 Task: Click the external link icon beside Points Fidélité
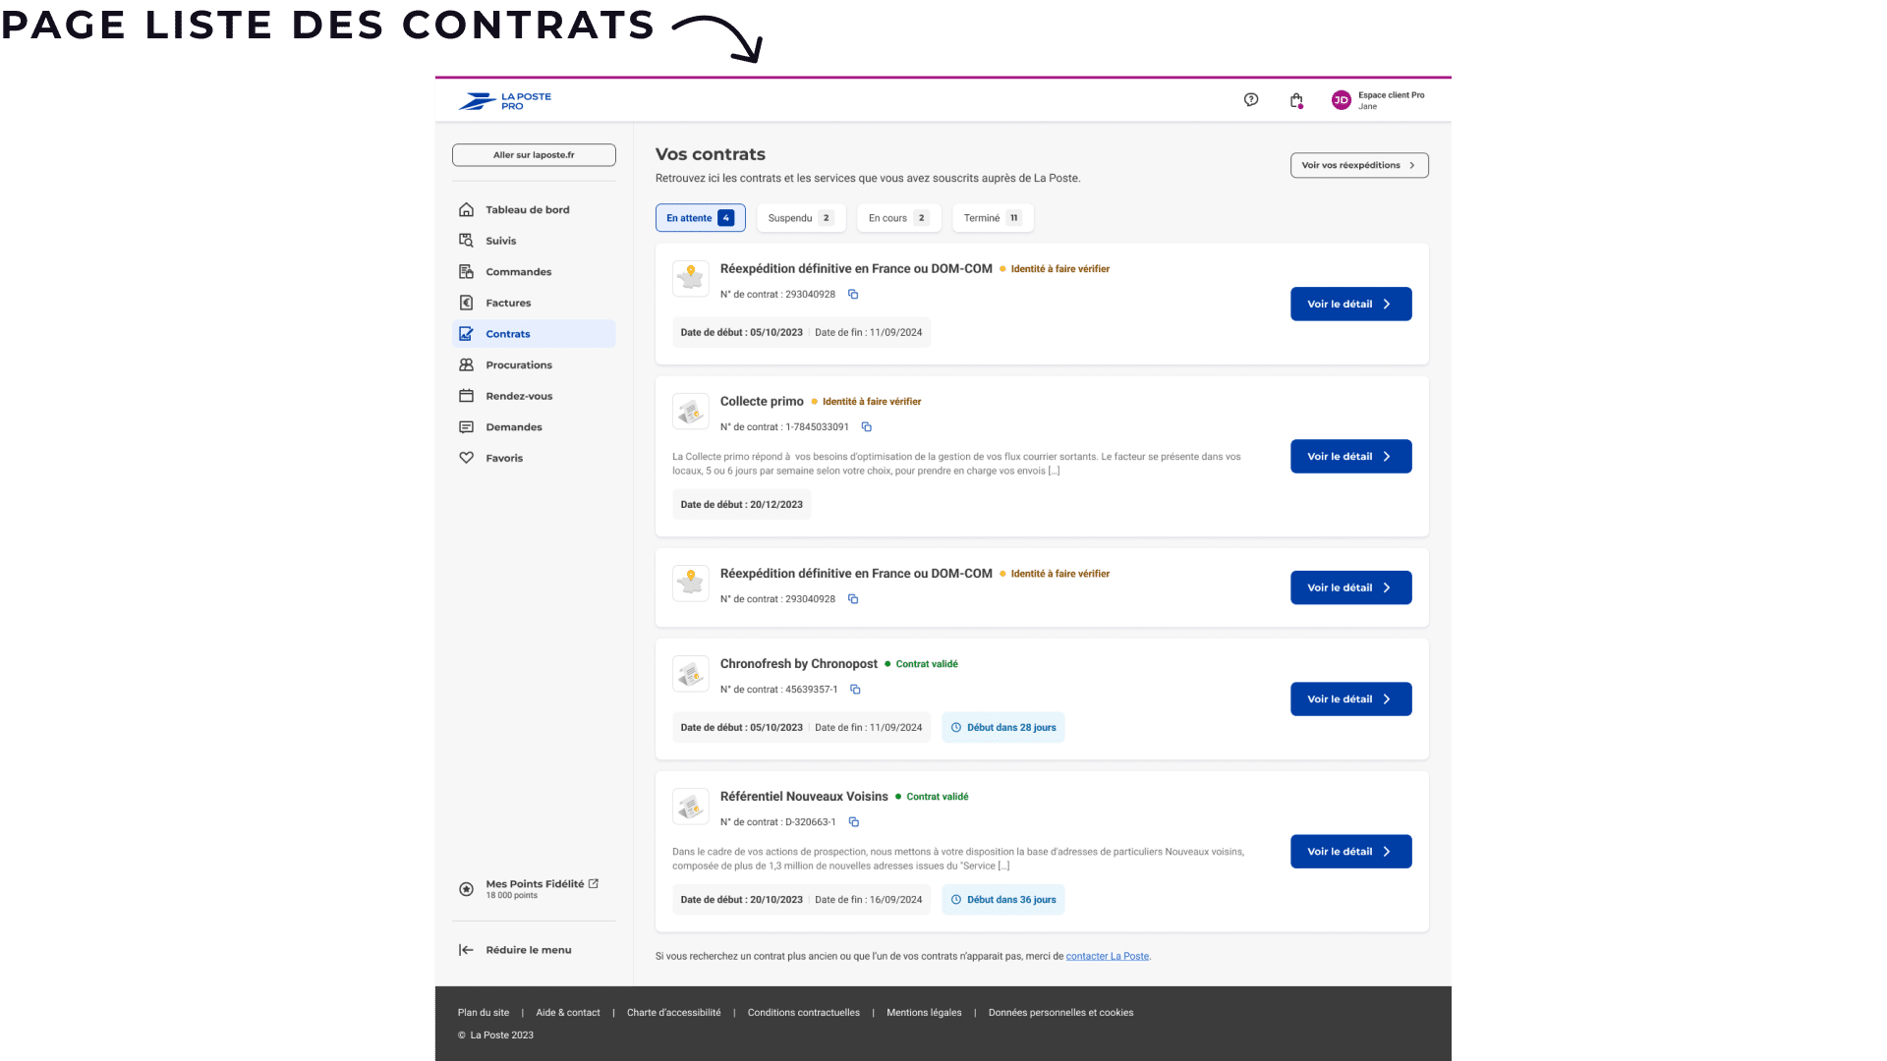tap(594, 884)
